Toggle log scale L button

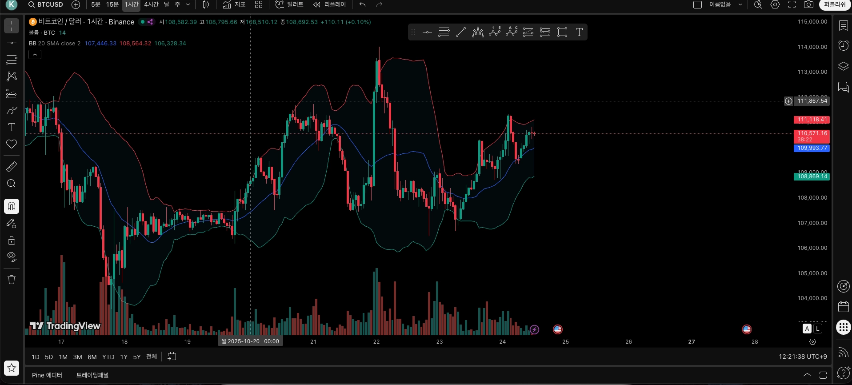tap(817, 329)
